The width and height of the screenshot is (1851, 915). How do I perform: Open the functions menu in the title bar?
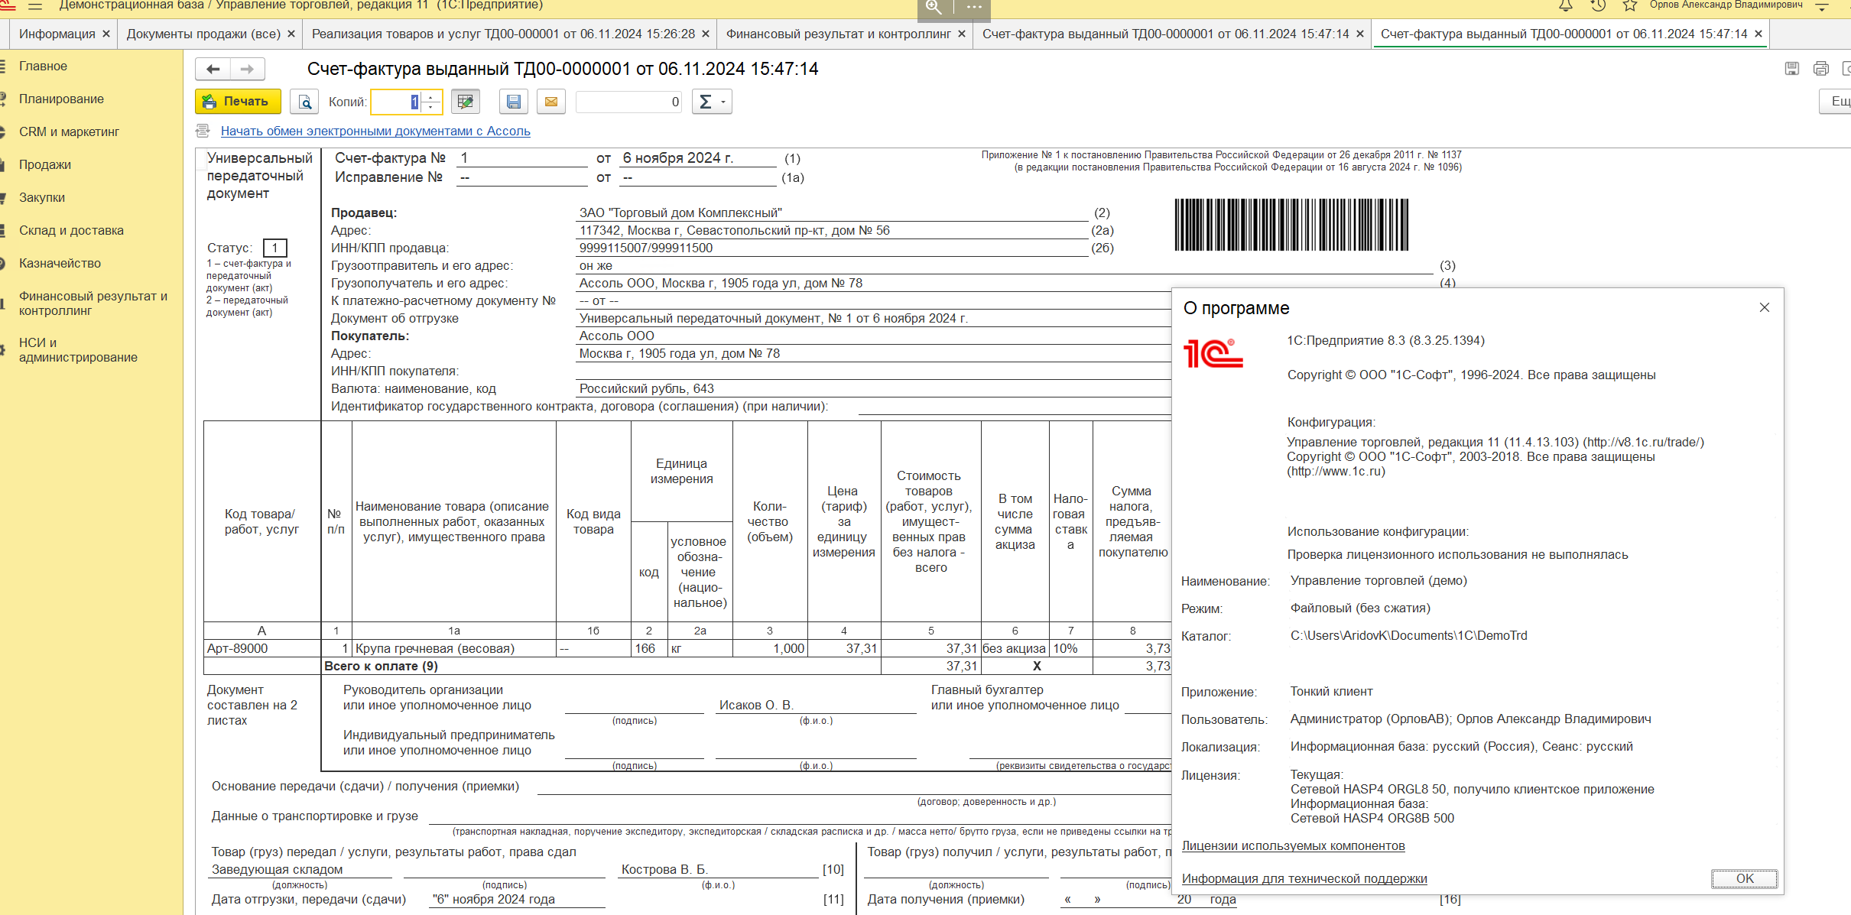[x=35, y=6]
